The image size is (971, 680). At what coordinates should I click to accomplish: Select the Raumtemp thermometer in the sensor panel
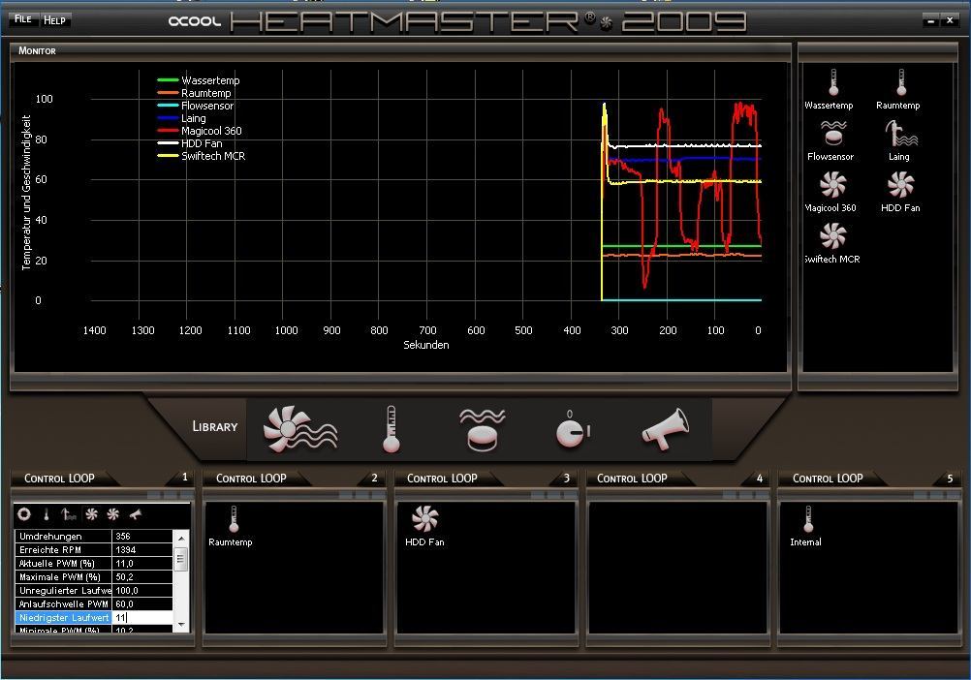coord(901,82)
